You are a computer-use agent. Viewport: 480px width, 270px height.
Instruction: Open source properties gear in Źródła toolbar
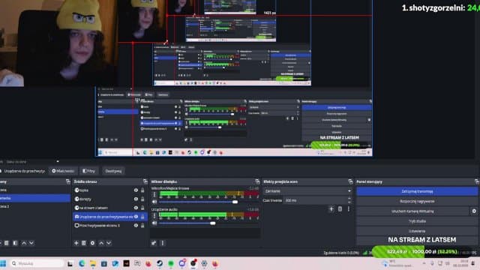click(92, 243)
